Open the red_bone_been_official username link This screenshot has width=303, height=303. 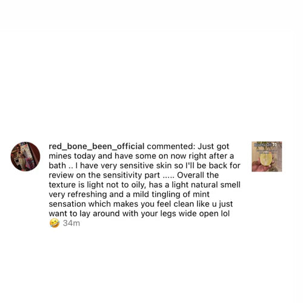(x=96, y=147)
